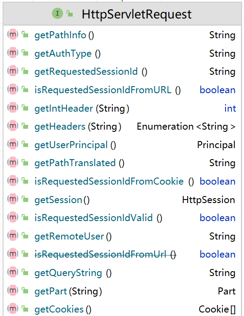
Task: Click the HttpSession return type label
Action: pyautogui.click(x=209, y=200)
